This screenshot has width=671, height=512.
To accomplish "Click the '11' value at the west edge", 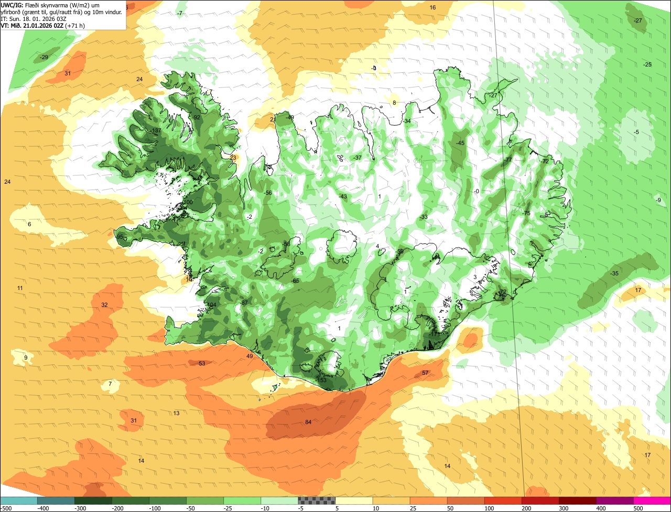I will click(20, 288).
